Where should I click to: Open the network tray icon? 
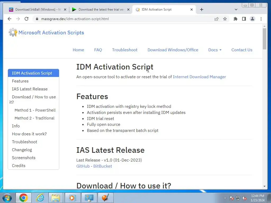[x=238, y=198]
